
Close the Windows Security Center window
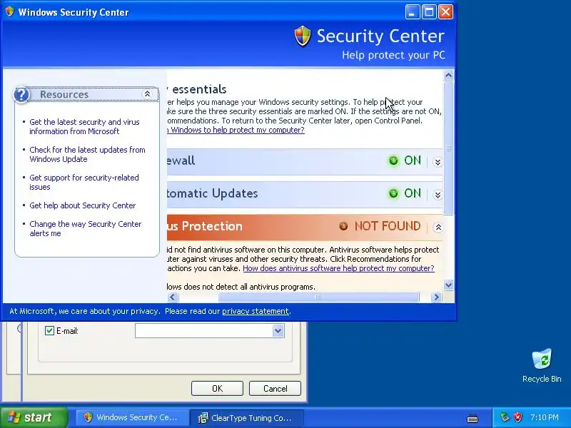(445, 12)
